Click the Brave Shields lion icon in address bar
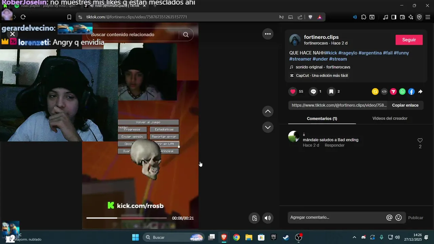 pos(310,17)
